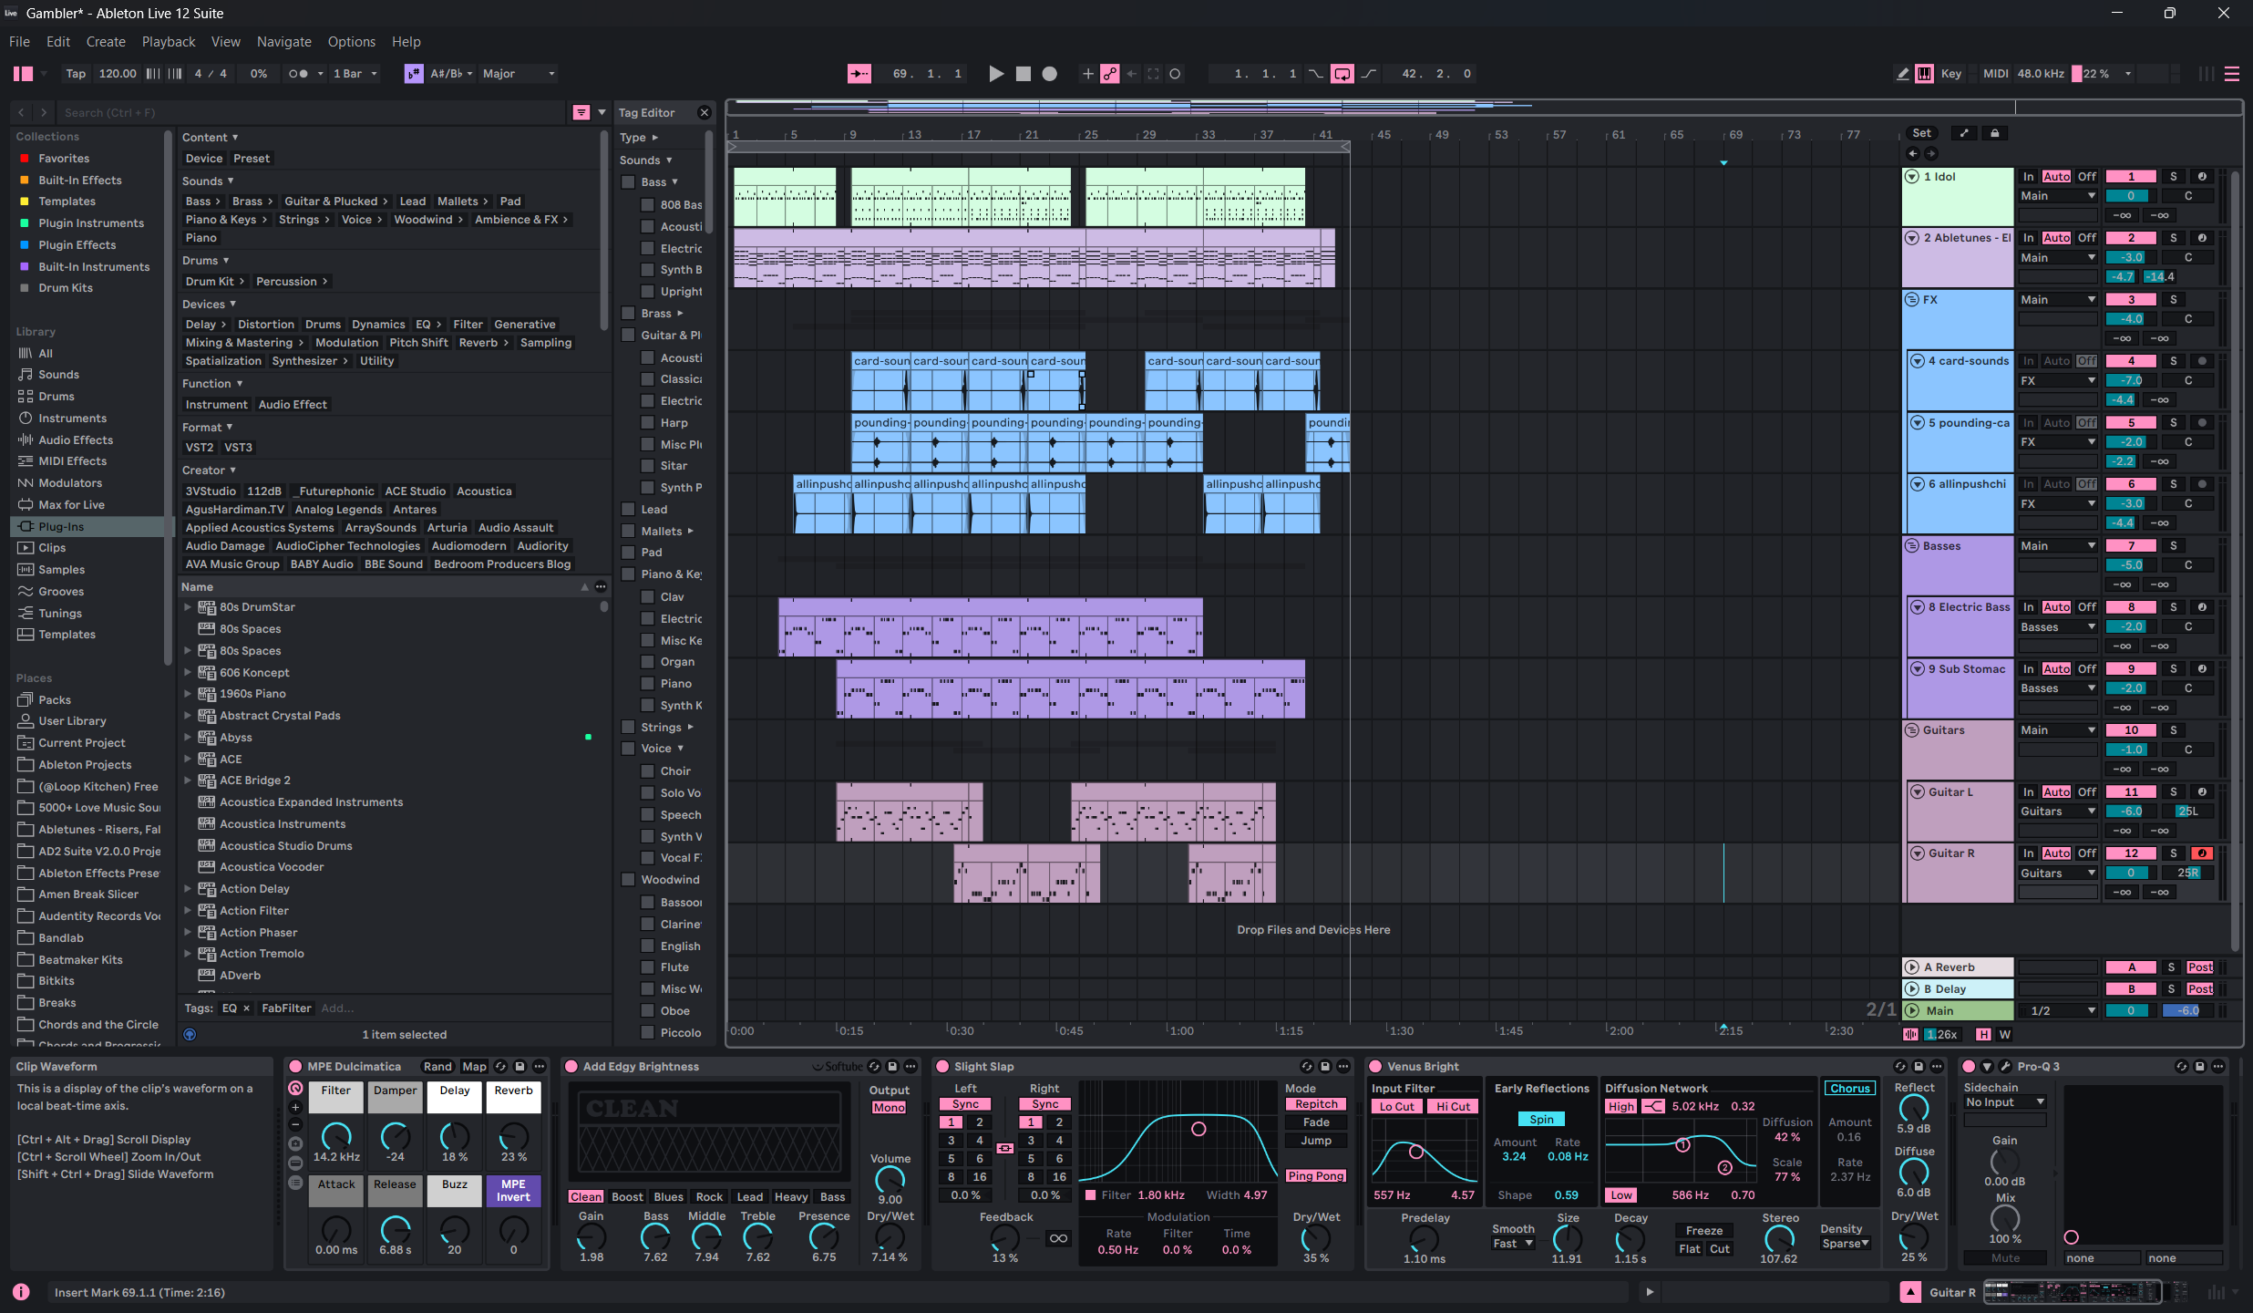Image resolution: width=2253 pixels, height=1313 pixels.
Task: Click the Stop button in transport
Action: tap(1024, 74)
